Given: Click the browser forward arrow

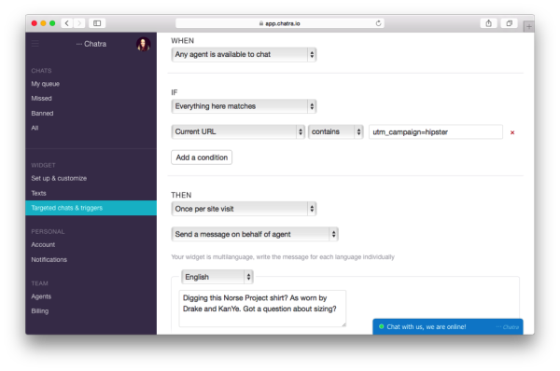Looking at the screenshot, I should (x=79, y=23).
